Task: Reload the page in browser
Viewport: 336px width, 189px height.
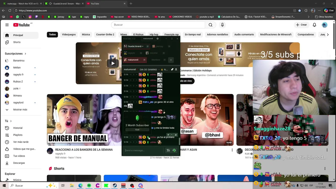Action: click(x=10, y=10)
